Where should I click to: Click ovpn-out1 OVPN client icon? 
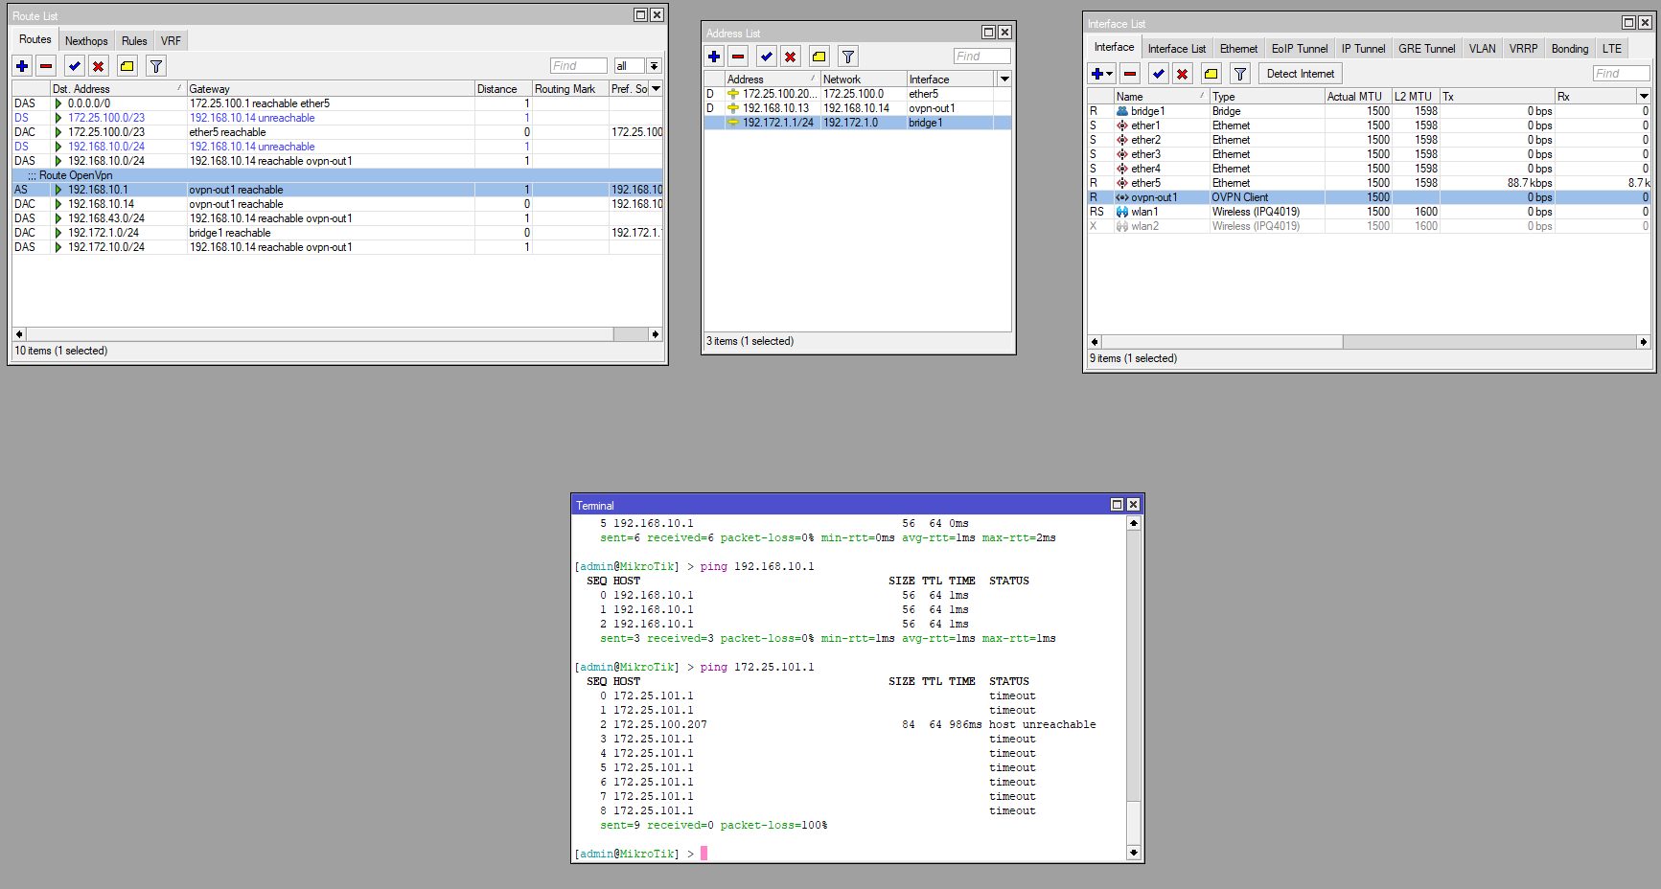point(1122,197)
